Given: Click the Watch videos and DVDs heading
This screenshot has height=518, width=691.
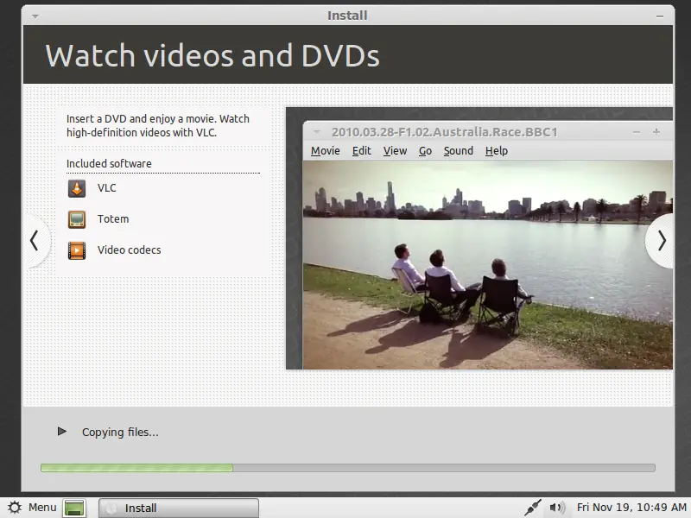Looking at the screenshot, I should point(212,55).
